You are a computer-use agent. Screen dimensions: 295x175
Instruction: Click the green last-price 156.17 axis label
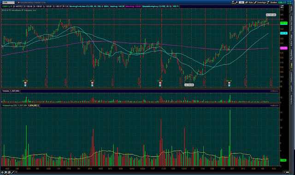284,23
